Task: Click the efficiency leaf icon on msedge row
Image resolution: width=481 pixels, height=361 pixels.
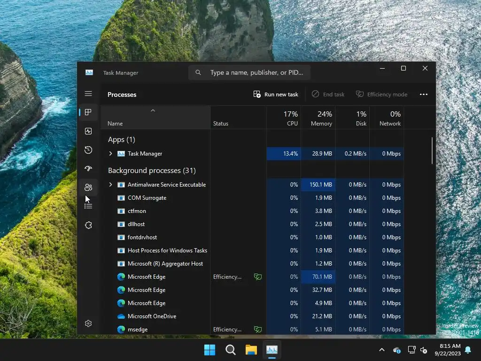Action: [x=258, y=330]
